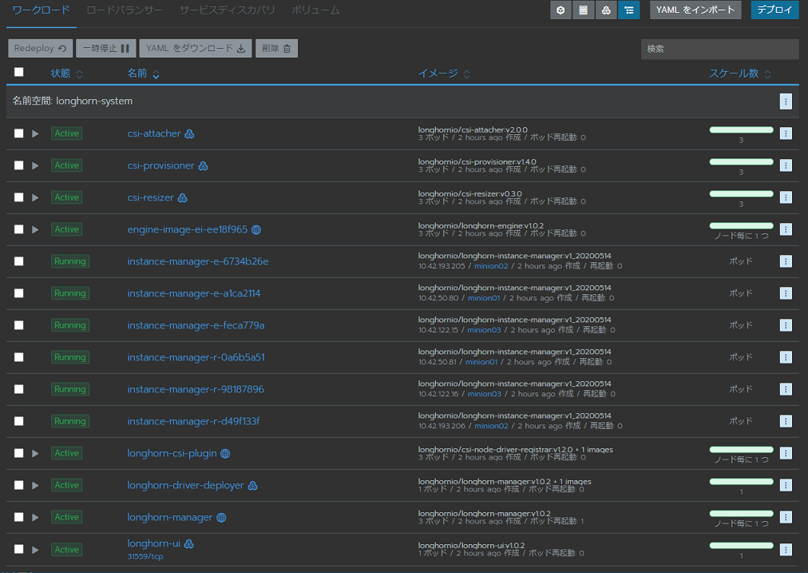Click the デプロイ button
Image resolution: width=808 pixels, height=573 pixels.
pyautogui.click(x=774, y=10)
